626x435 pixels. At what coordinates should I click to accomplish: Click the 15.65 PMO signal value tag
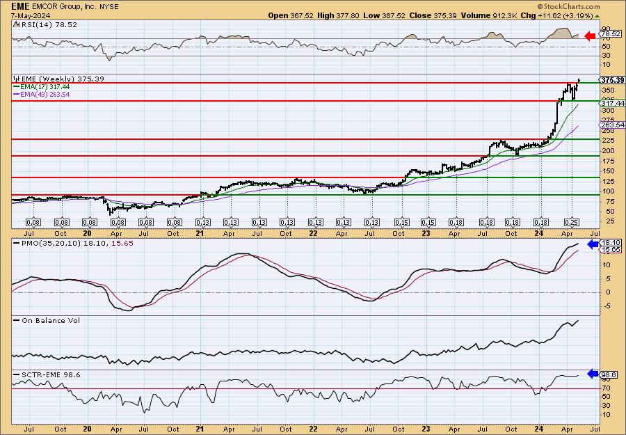click(x=611, y=250)
